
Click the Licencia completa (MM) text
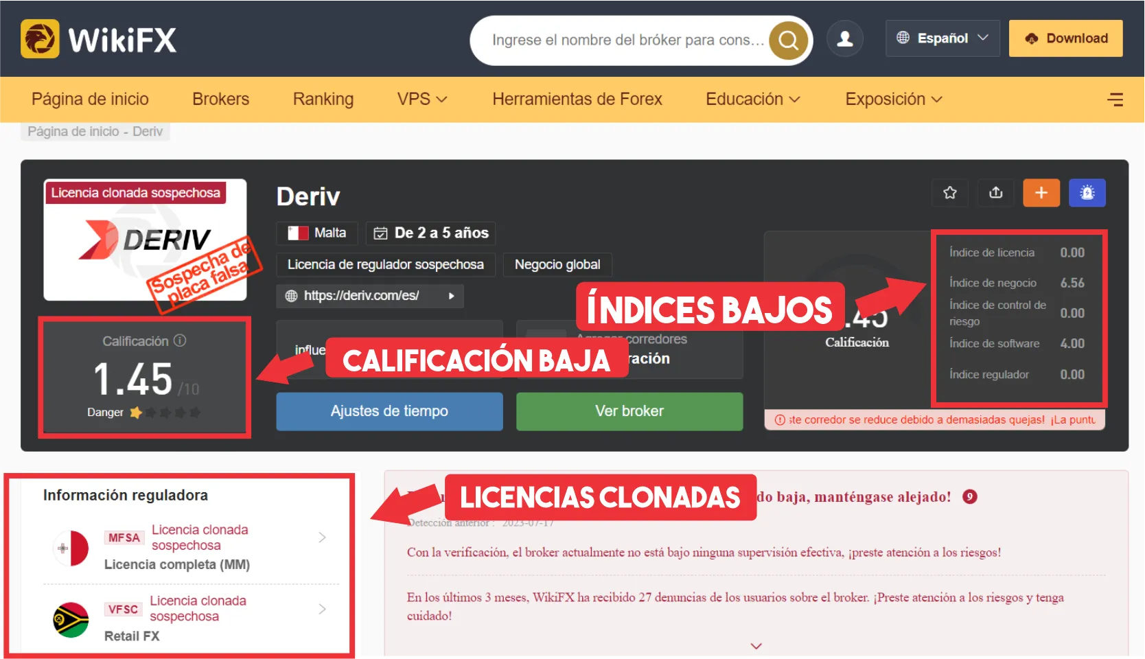tap(177, 564)
